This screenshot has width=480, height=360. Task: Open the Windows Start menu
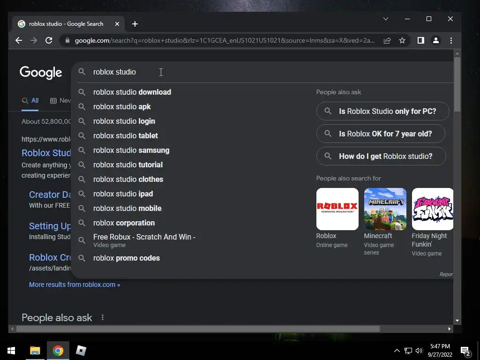click(x=11, y=351)
